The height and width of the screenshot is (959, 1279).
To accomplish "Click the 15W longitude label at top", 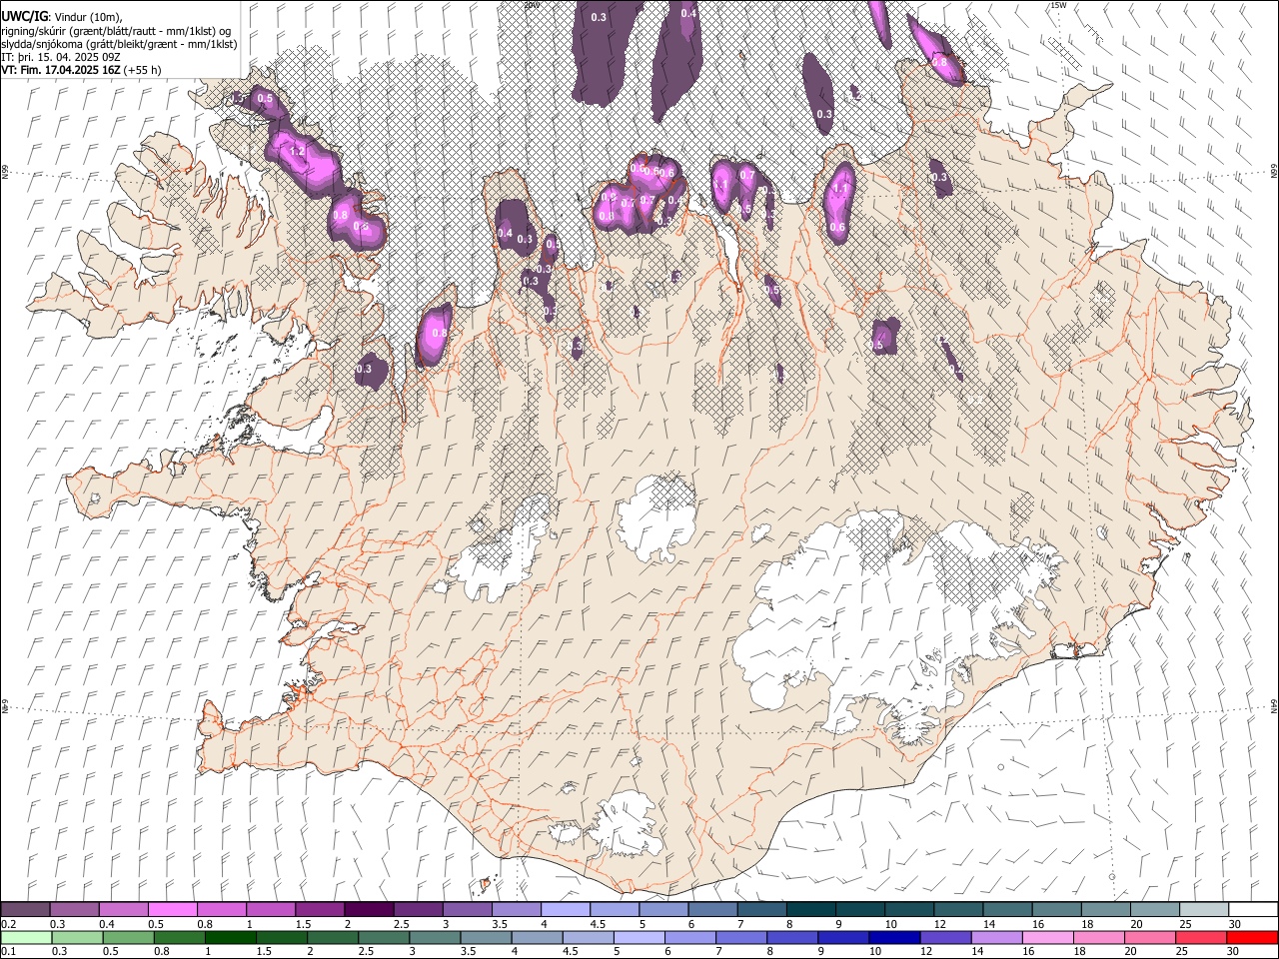I will point(1059,5).
